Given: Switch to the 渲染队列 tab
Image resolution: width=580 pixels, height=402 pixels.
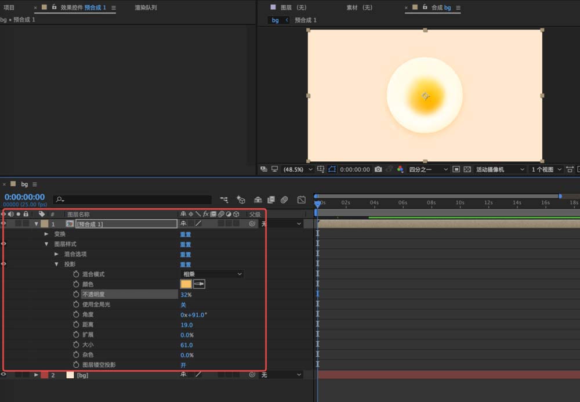Looking at the screenshot, I should coord(146,8).
